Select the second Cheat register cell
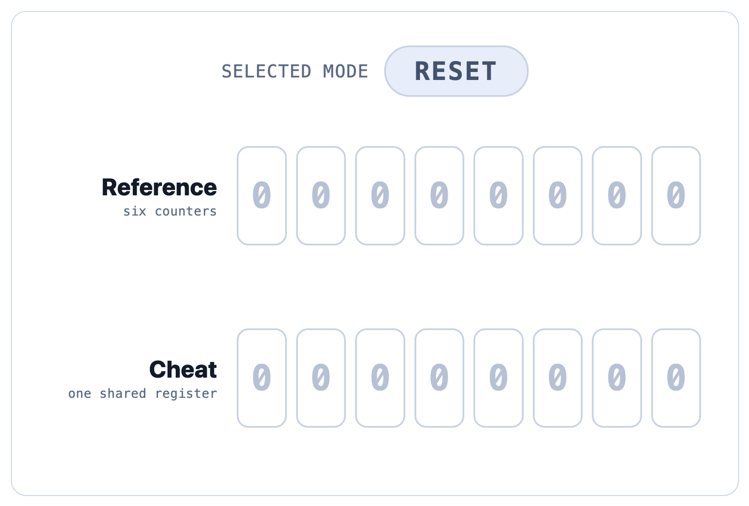This screenshot has width=749, height=506. (321, 378)
